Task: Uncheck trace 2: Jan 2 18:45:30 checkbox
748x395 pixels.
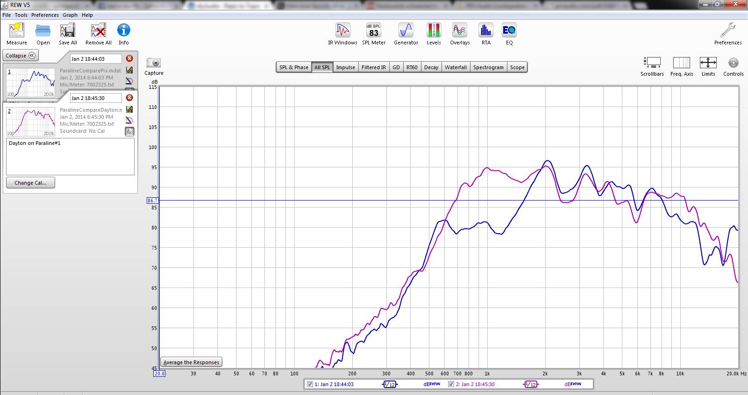Action: (x=451, y=384)
